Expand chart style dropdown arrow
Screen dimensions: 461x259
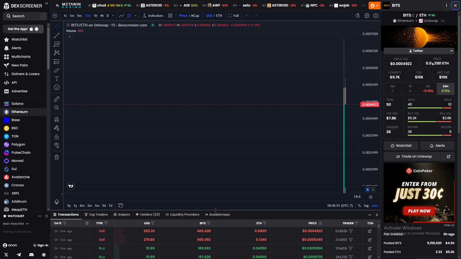point(134,16)
